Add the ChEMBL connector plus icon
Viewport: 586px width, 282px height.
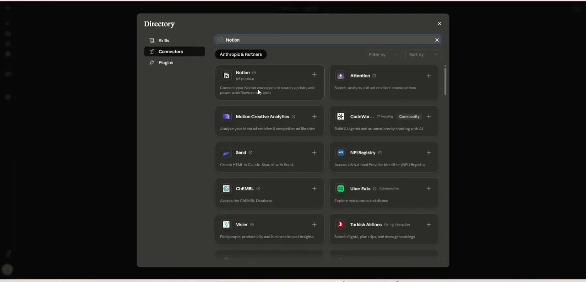pyautogui.click(x=314, y=189)
